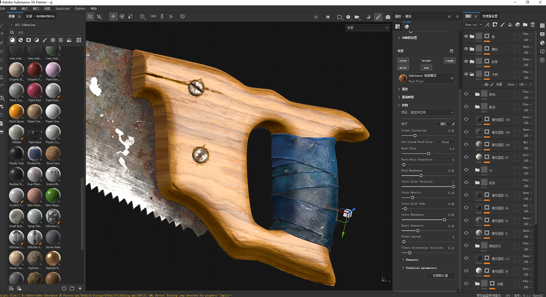Toggle visibility of 填充图层 108 layer

(466, 144)
